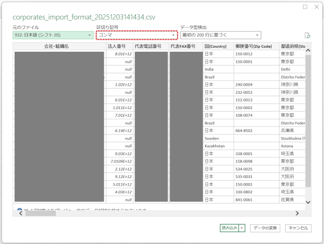Click the zip code cell 150-0012
This screenshot has width=324, height=244.
pos(256,54)
